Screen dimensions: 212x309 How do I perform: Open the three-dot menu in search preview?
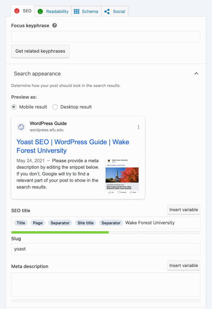click(139, 127)
